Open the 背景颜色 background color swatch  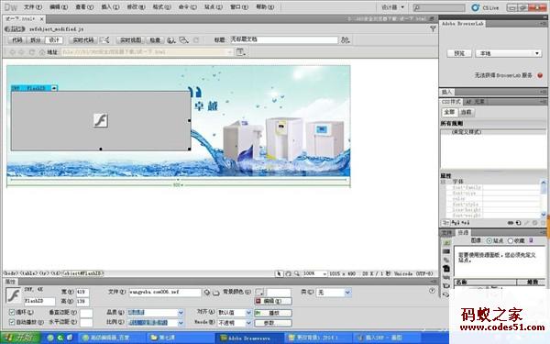point(259,292)
